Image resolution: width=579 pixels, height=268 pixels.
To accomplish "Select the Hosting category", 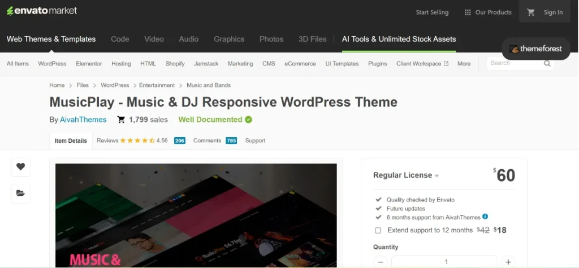I will click(x=121, y=63).
